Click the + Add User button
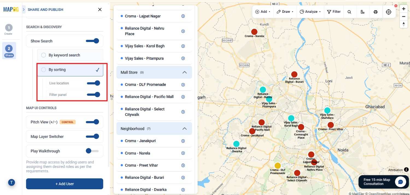The height and width of the screenshot is (195, 410). pyautogui.click(x=65, y=184)
